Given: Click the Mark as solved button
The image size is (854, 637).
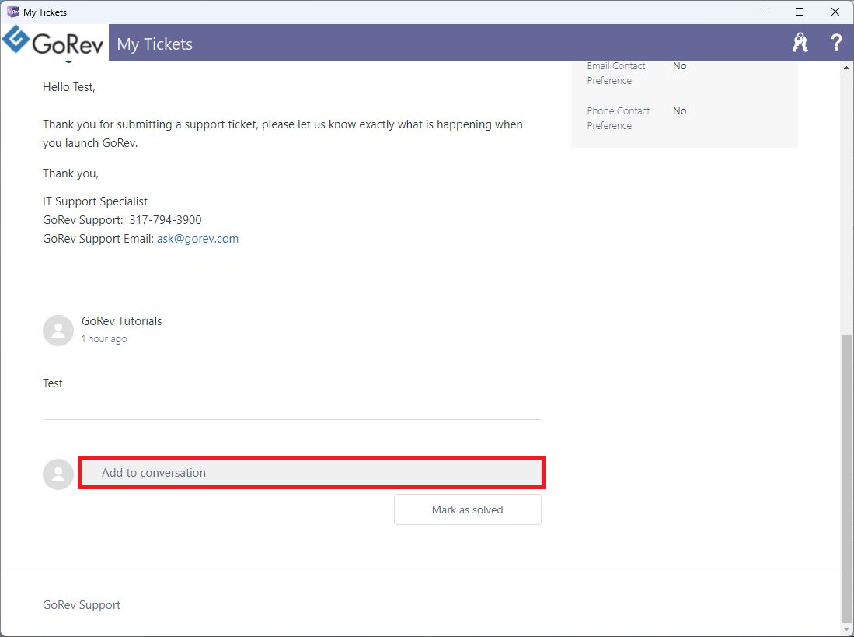Looking at the screenshot, I should click(467, 509).
